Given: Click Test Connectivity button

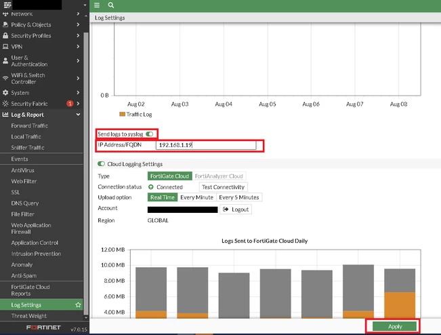Looking at the screenshot, I should pos(223,187).
